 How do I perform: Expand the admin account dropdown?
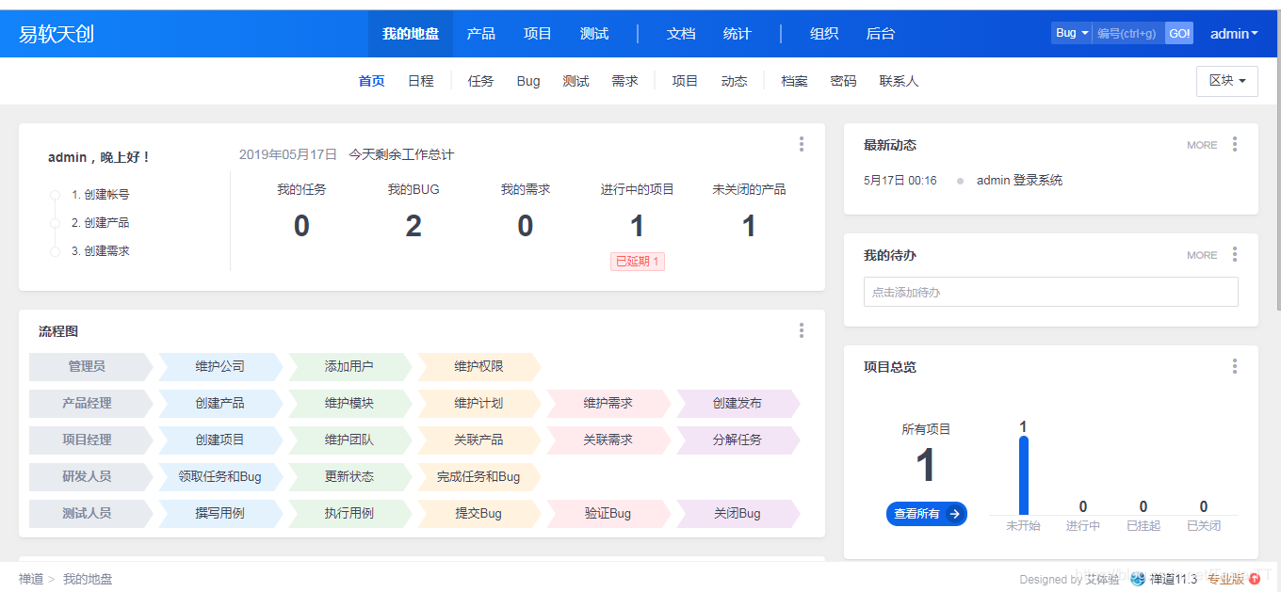tap(1234, 33)
